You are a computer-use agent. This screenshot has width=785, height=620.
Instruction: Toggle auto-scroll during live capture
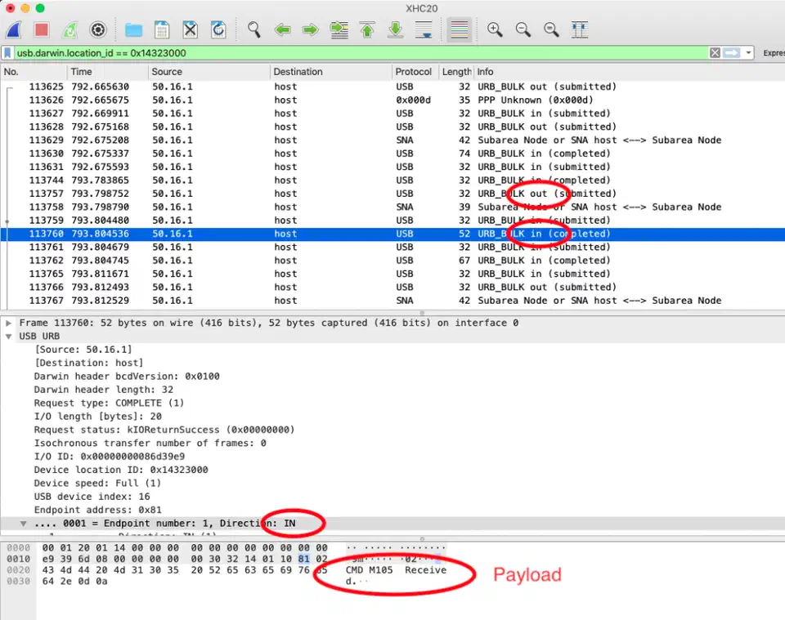click(424, 30)
